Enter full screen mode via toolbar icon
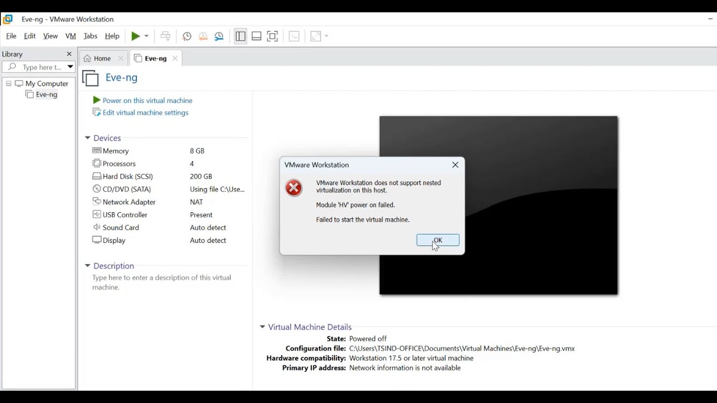The width and height of the screenshot is (717, 403). point(273,36)
